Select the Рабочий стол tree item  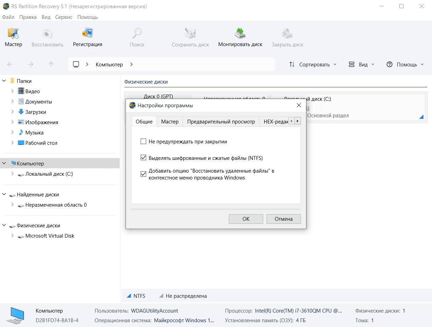click(41, 143)
